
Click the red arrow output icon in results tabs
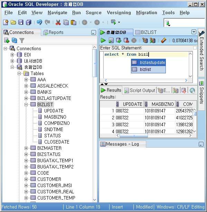[184, 91]
